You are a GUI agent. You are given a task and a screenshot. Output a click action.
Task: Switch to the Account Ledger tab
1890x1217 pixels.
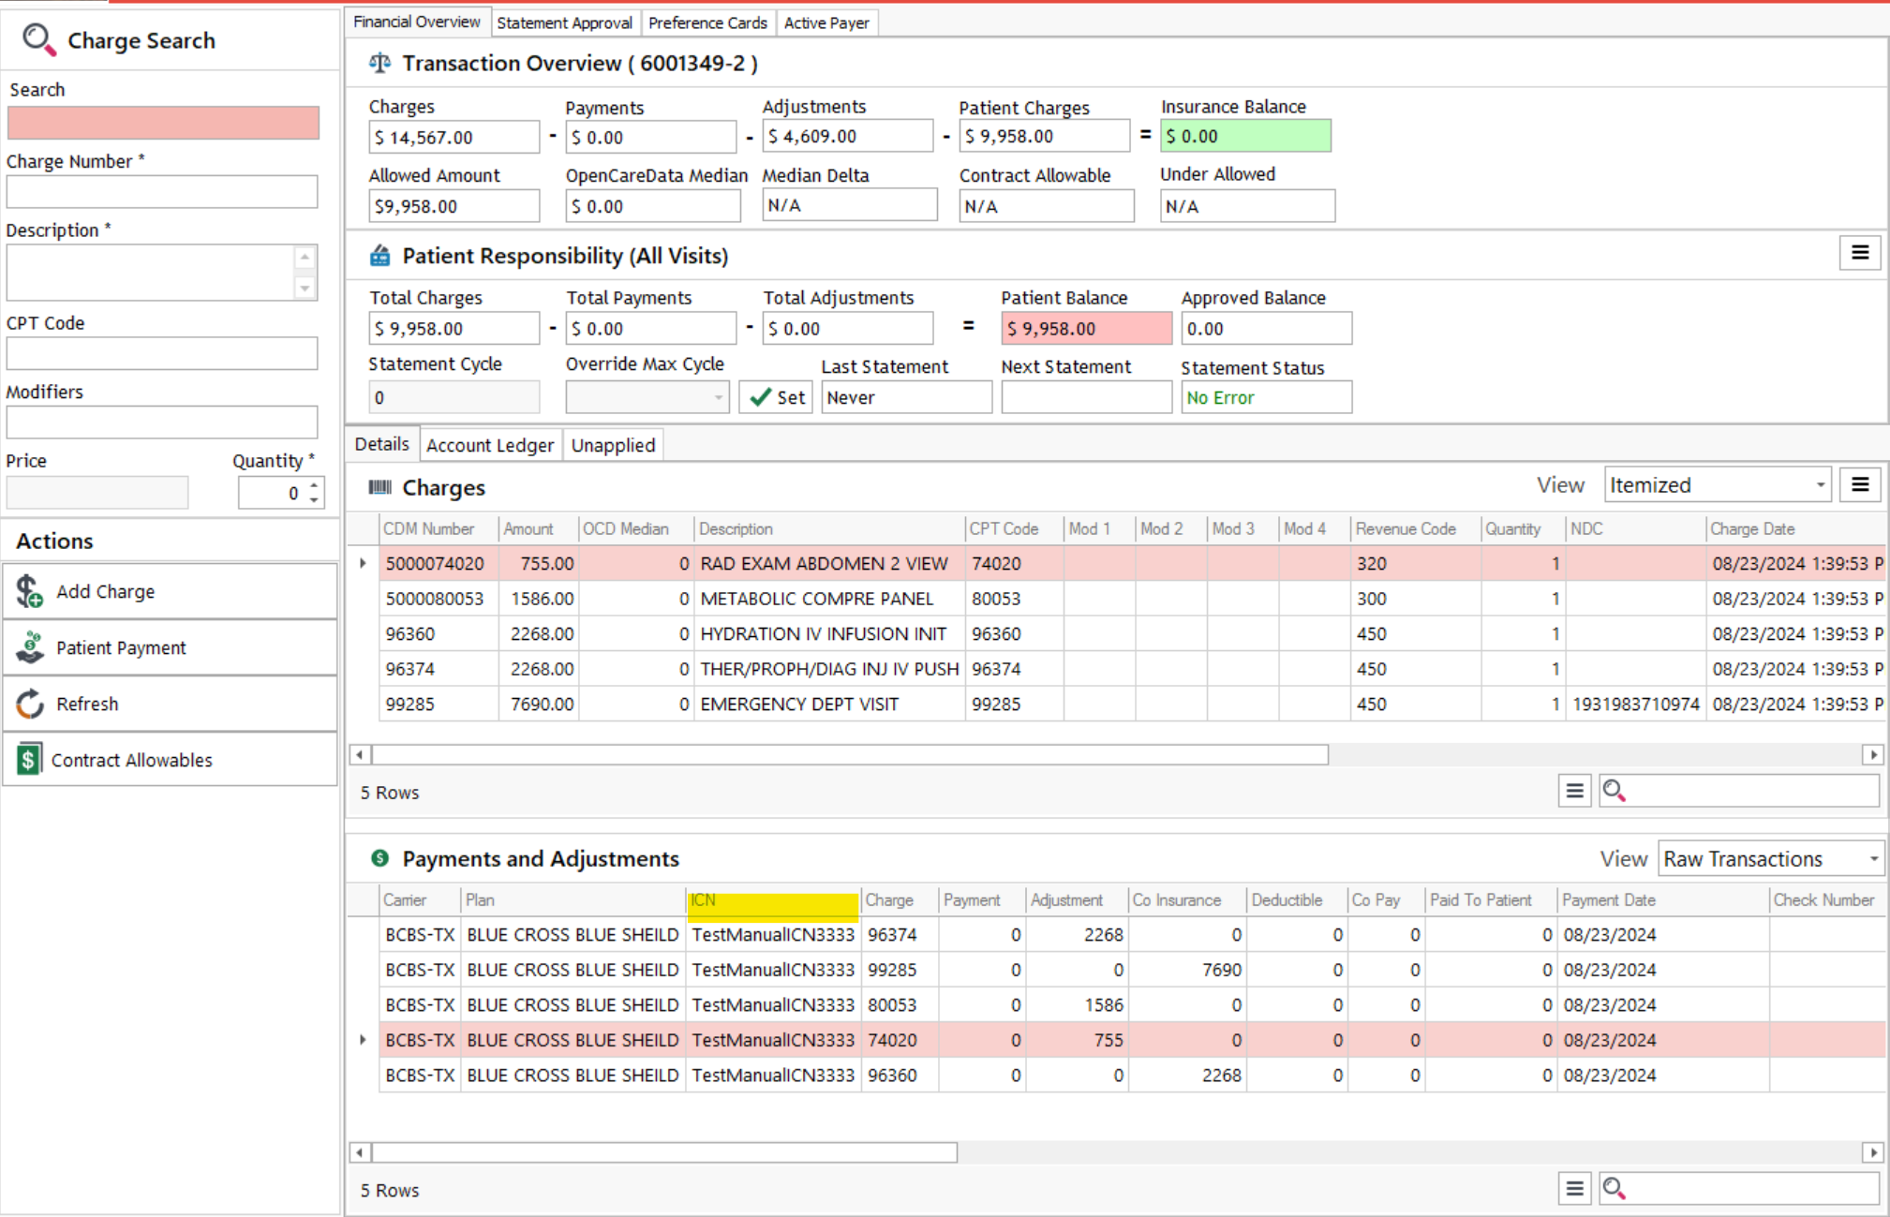pos(490,445)
